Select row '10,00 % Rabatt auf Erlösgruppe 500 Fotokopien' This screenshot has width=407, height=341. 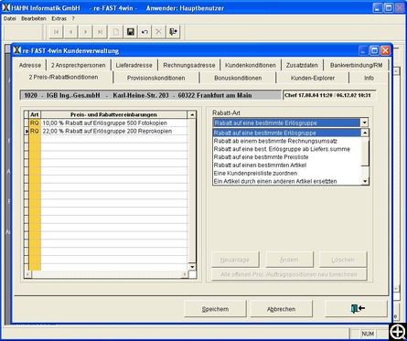click(x=114, y=123)
